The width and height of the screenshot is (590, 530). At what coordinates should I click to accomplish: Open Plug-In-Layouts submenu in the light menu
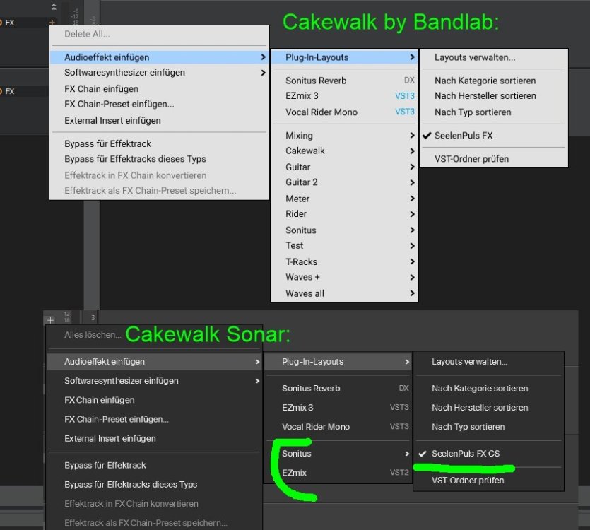tap(344, 57)
